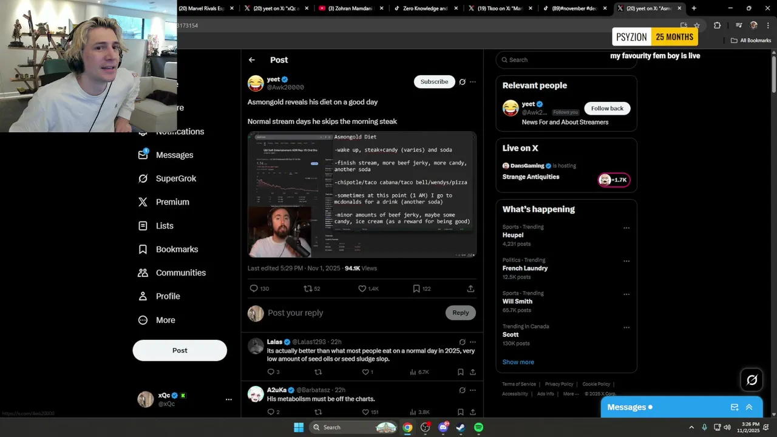Viewport: 777px width, 437px height.
Task: Open More options in the sidebar
Action: 157,320
